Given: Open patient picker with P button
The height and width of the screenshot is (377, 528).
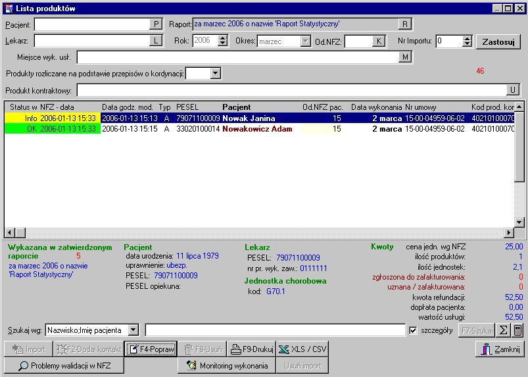Looking at the screenshot, I should point(156,24).
